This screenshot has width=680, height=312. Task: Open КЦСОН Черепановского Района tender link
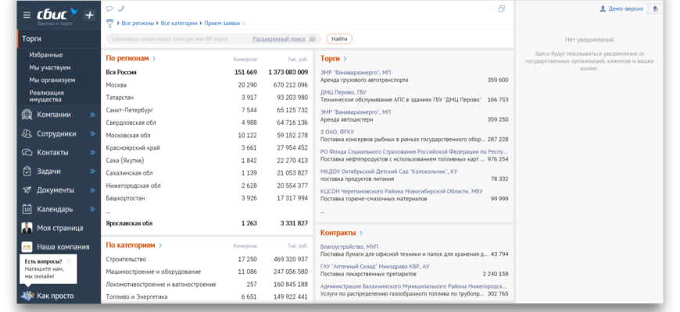click(x=402, y=191)
